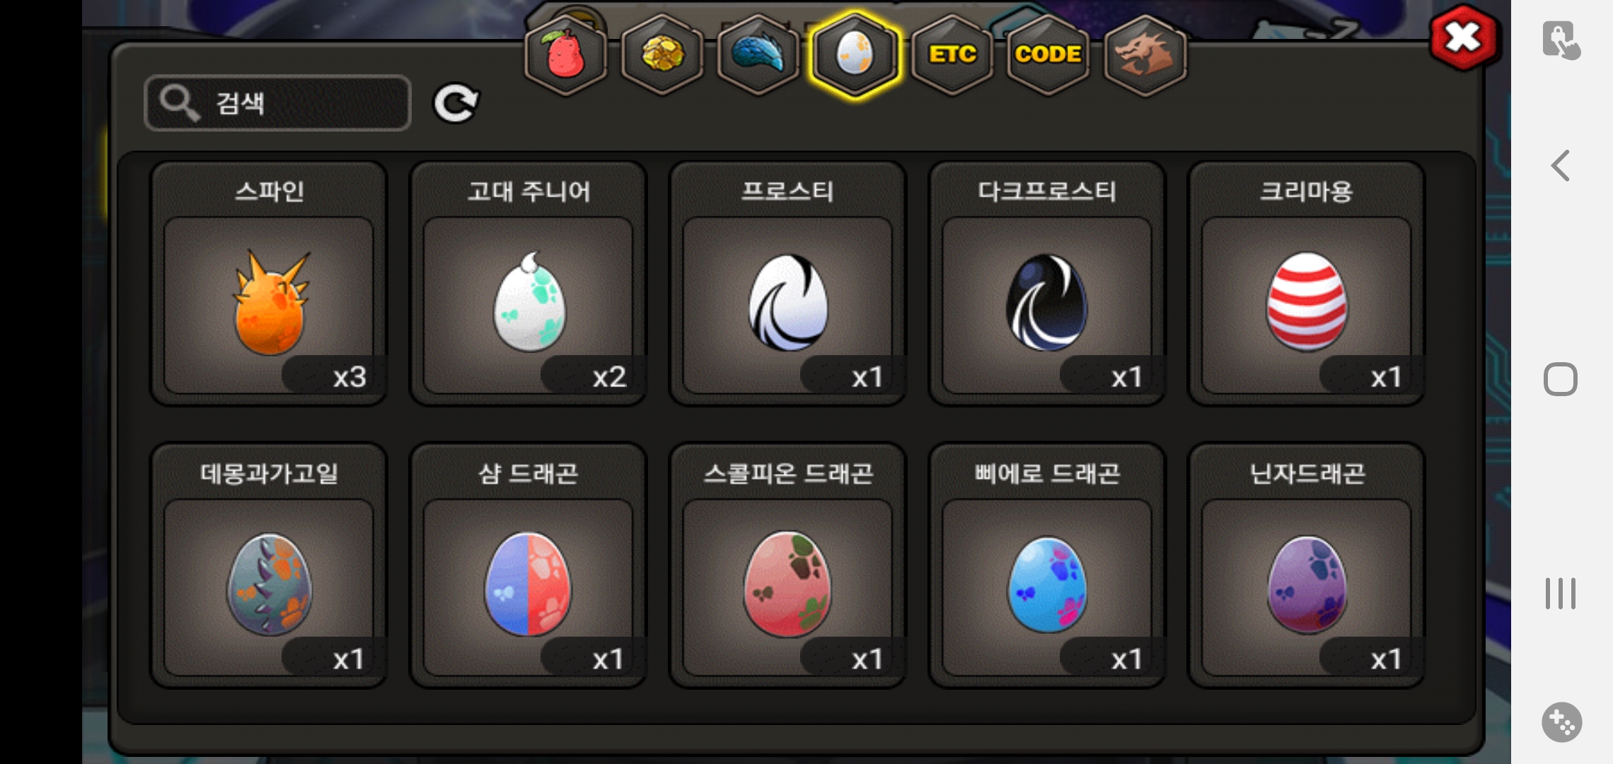Switch to the CODE tab

tap(1048, 54)
